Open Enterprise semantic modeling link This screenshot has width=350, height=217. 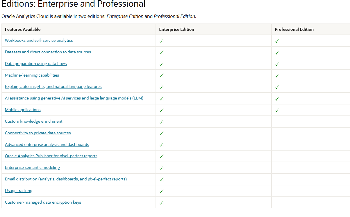[x=33, y=167]
